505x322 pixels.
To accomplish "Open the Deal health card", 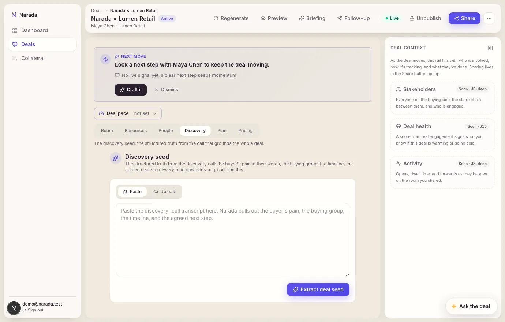I will (443, 135).
